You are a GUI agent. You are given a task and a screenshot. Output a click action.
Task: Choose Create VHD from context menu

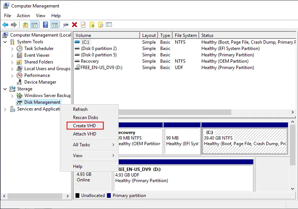[x=85, y=126]
